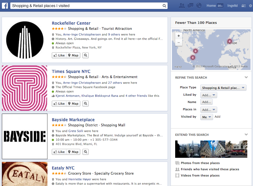Click search-more magnifier for Bayside Marketplace
The width and height of the screenshot is (253, 186).
coord(85,152)
